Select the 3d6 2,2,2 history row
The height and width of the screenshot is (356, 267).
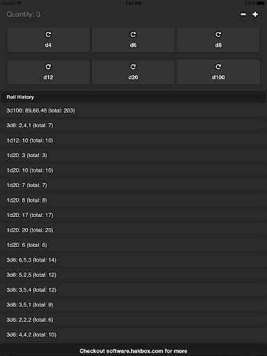(x=133, y=320)
